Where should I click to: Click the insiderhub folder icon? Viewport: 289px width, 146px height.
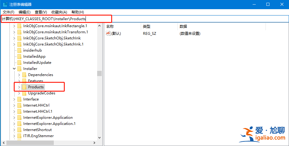19,50
